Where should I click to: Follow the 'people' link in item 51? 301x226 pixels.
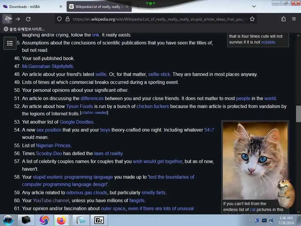click(x=243, y=98)
